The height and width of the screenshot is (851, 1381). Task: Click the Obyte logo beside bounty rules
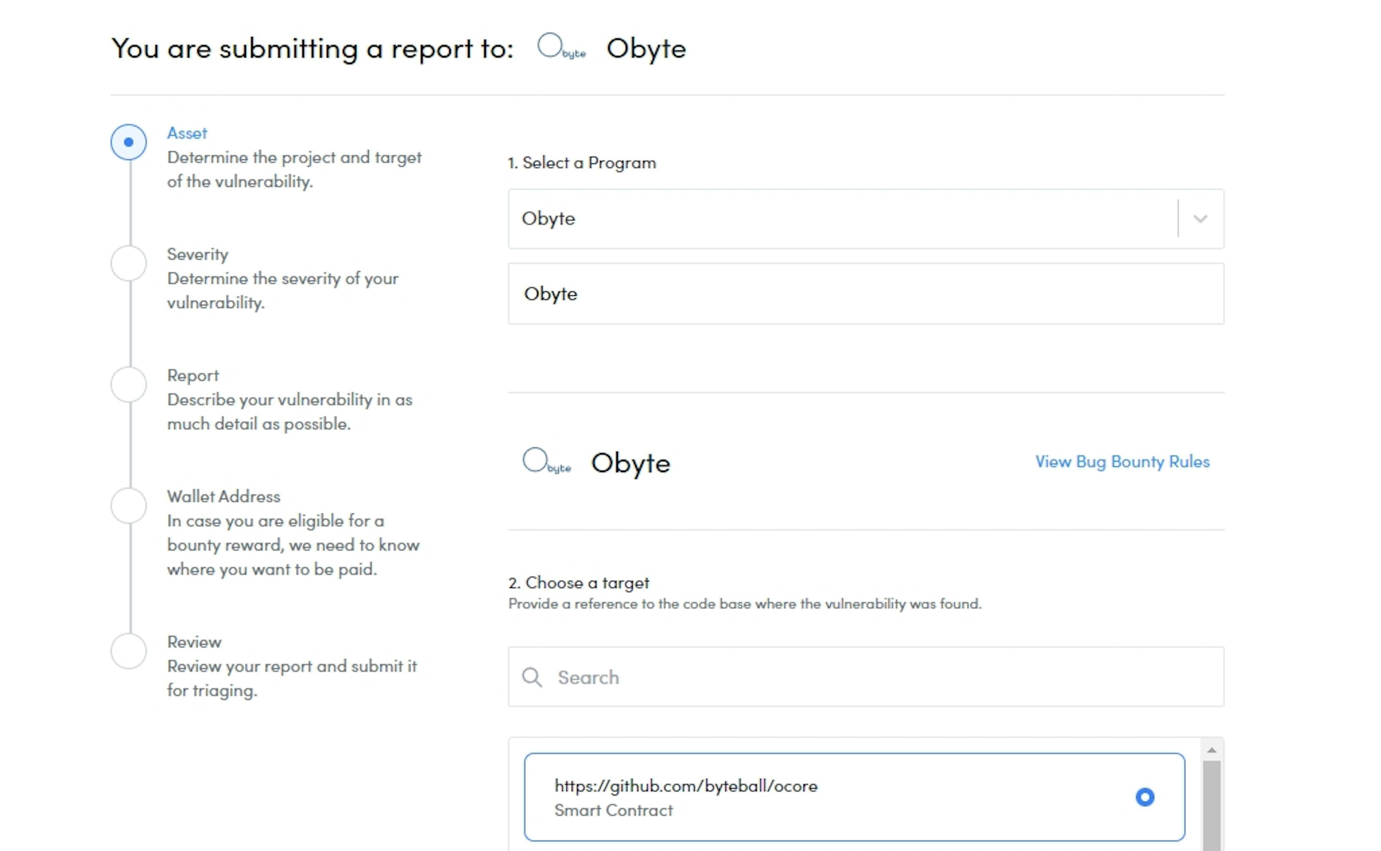(x=546, y=461)
